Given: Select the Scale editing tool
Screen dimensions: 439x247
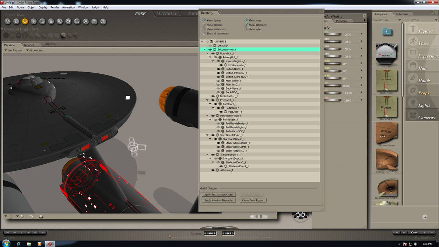Looking at the screenshot, I should coord(42,21).
